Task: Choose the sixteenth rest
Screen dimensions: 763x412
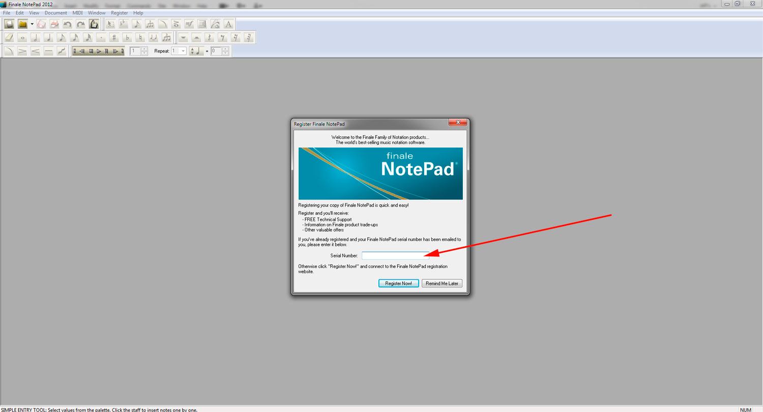Action: click(236, 38)
